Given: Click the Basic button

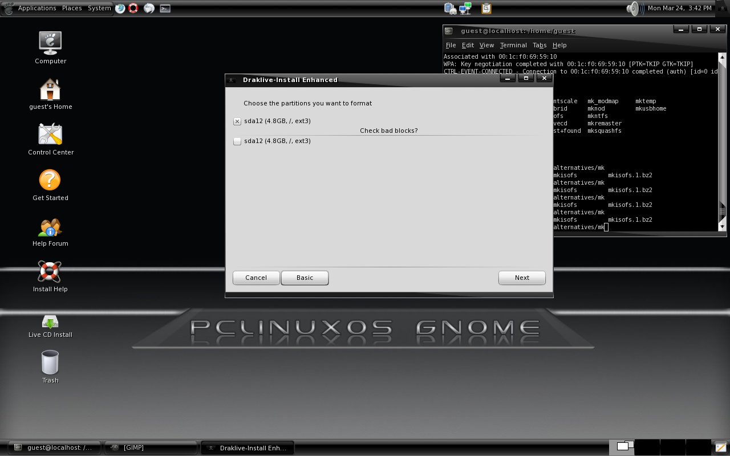Looking at the screenshot, I should [x=305, y=278].
